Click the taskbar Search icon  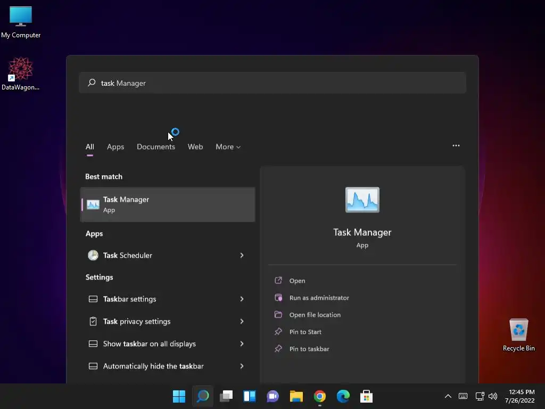[203, 396]
